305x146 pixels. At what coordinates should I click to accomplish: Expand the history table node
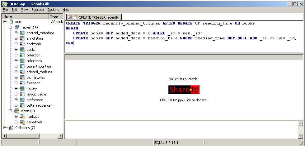coord(16,89)
